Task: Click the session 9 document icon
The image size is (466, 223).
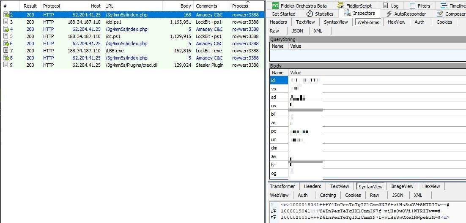Action: pos(5,65)
